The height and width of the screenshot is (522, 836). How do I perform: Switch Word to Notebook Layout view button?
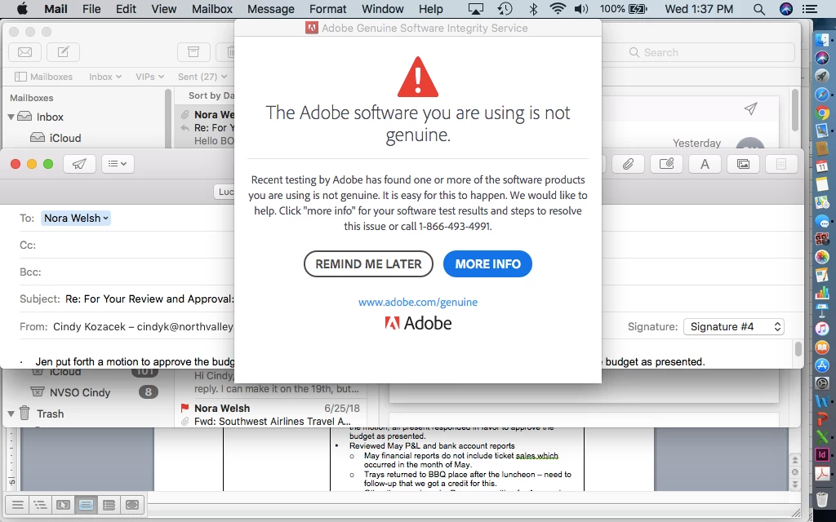pyautogui.click(x=109, y=504)
